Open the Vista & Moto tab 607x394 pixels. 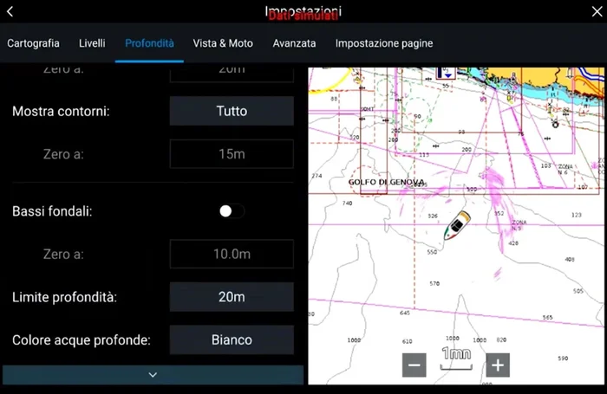point(223,43)
